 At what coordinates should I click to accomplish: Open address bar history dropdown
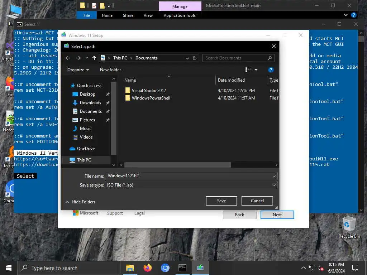pos(187,58)
